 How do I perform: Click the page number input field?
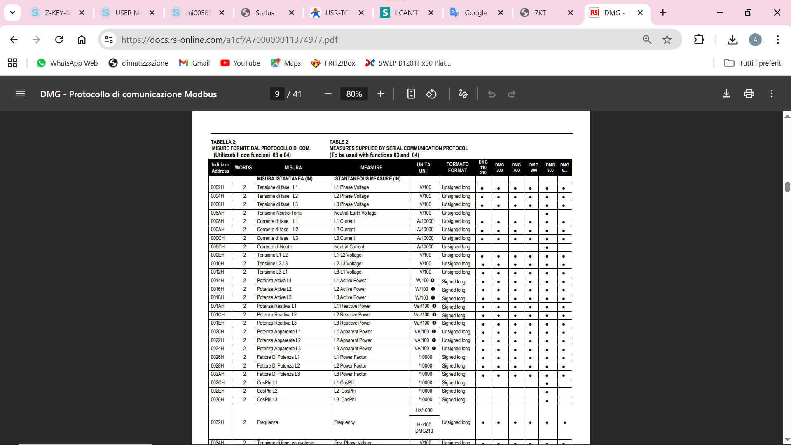point(277,94)
